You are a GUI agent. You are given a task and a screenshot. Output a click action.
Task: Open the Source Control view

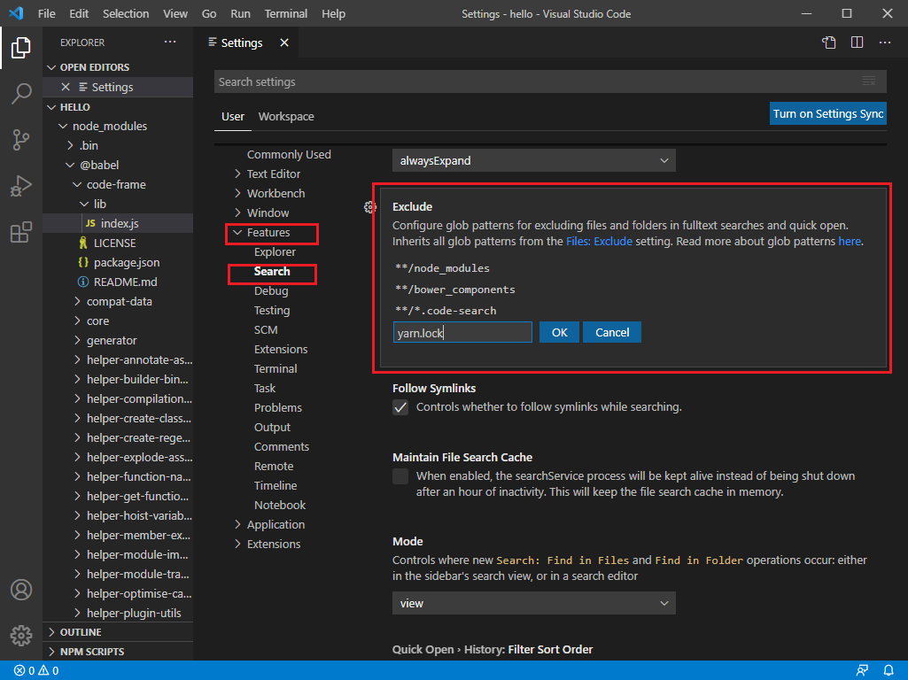(x=21, y=140)
